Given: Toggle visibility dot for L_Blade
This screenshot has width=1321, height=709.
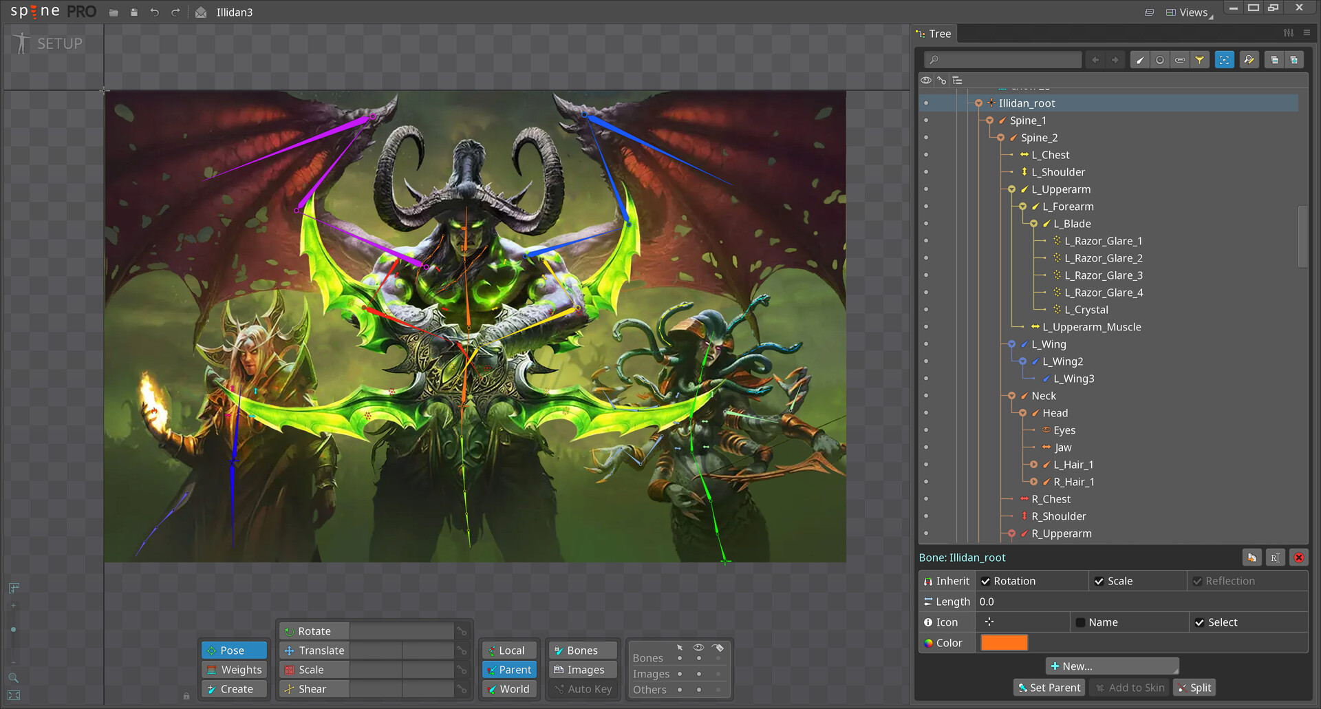Looking at the screenshot, I should click(x=926, y=224).
